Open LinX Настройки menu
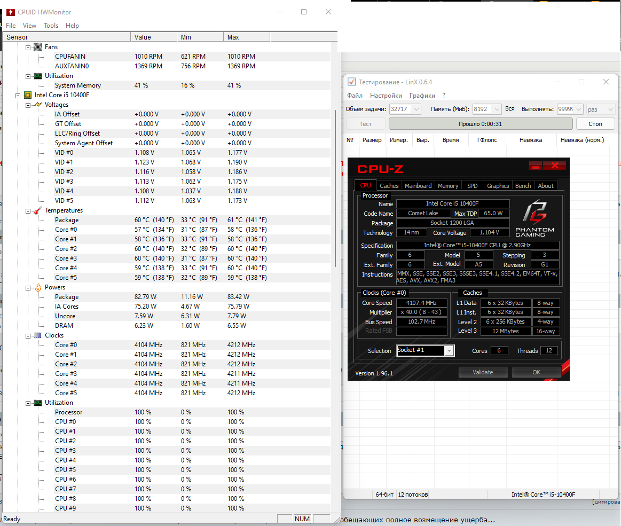This screenshot has width=621, height=526. pyautogui.click(x=386, y=96)
